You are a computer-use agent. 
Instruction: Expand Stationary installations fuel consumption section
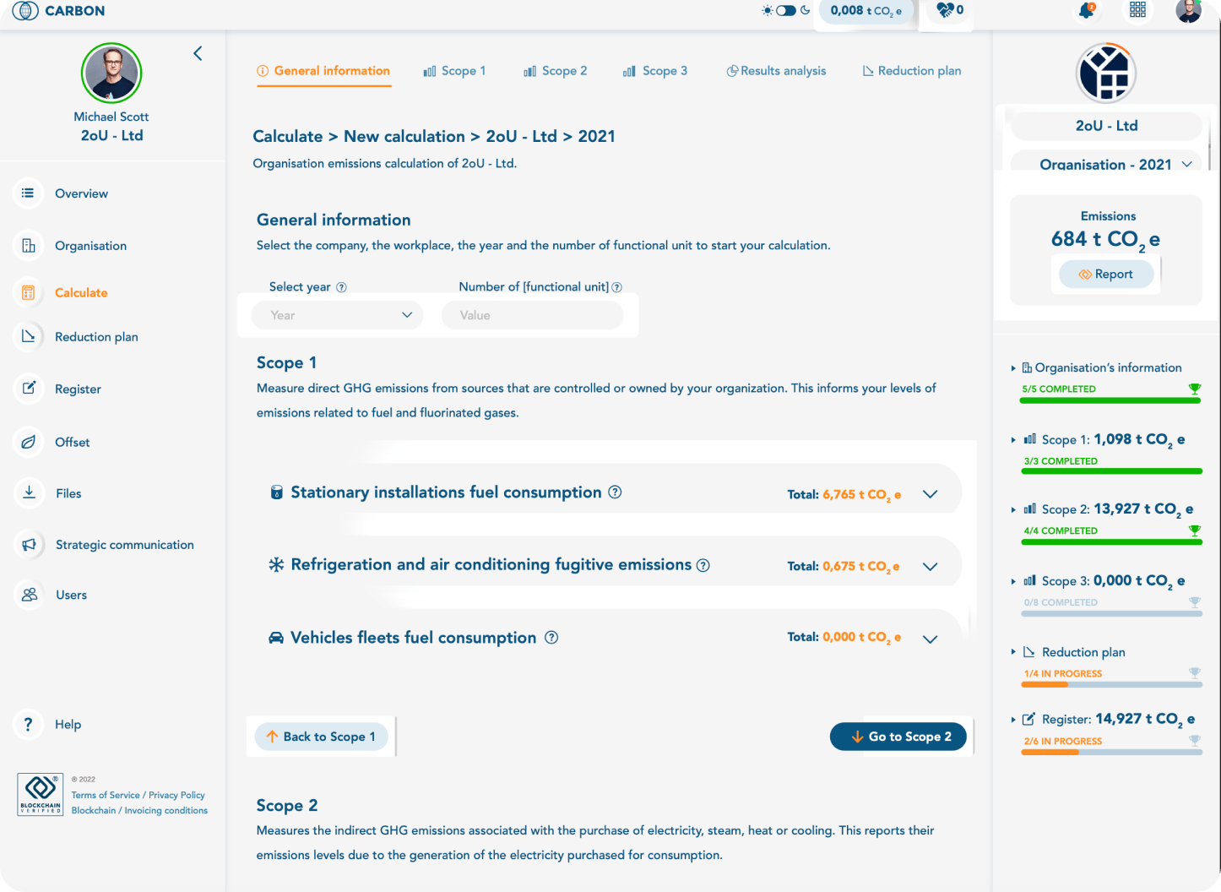(x=930, y=494)
